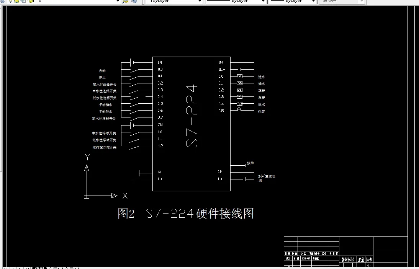Select the vertical S7-224 label inside the PLC
This screenshot has height=269, width=419.
191,116
